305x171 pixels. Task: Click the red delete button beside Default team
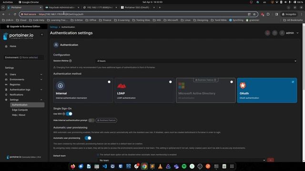271,161
